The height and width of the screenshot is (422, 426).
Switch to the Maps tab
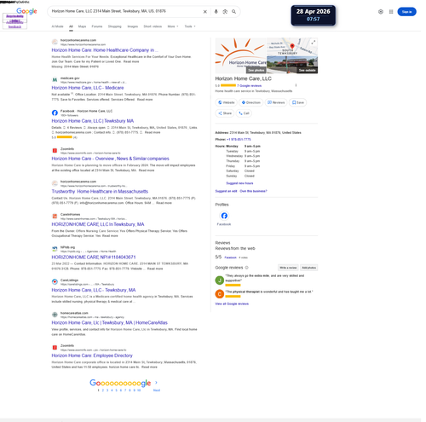82,26
